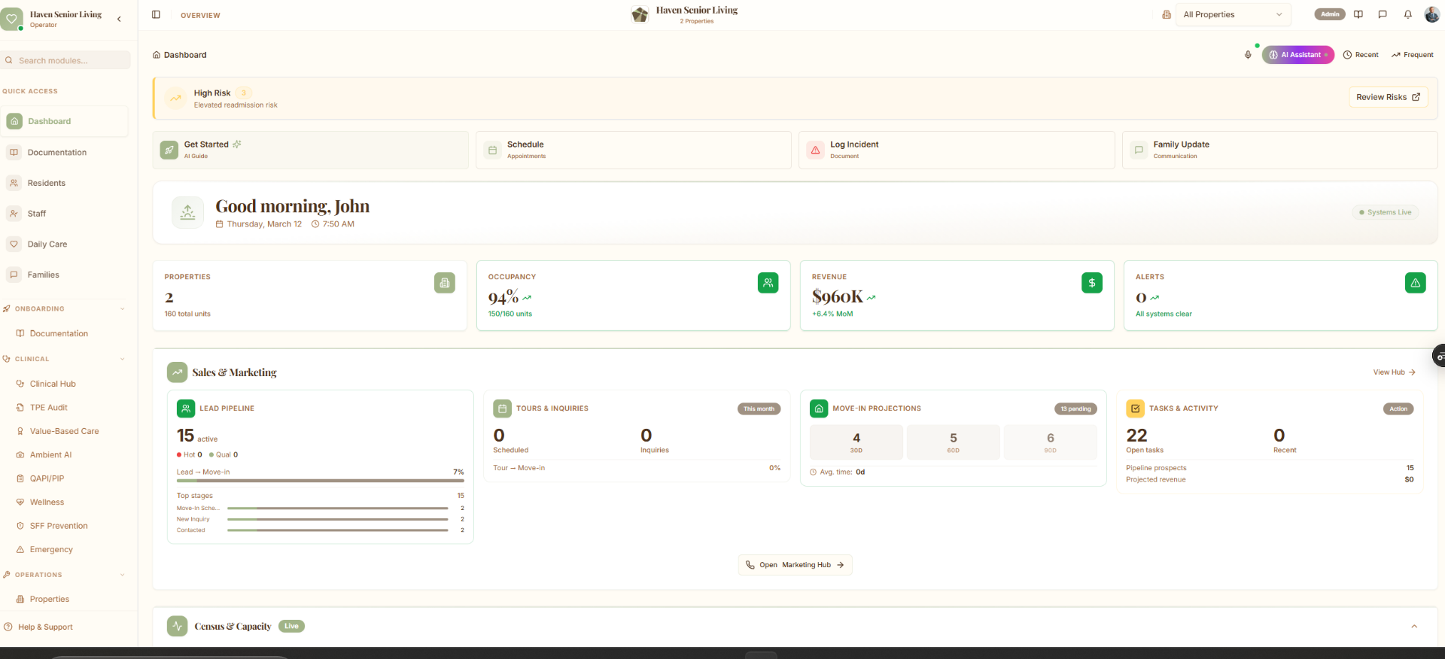Image resolution: width=1445 pixels, height=659 pixels.
Task: Click the Alerts card warning icon
Action: tap(1416, 283)
